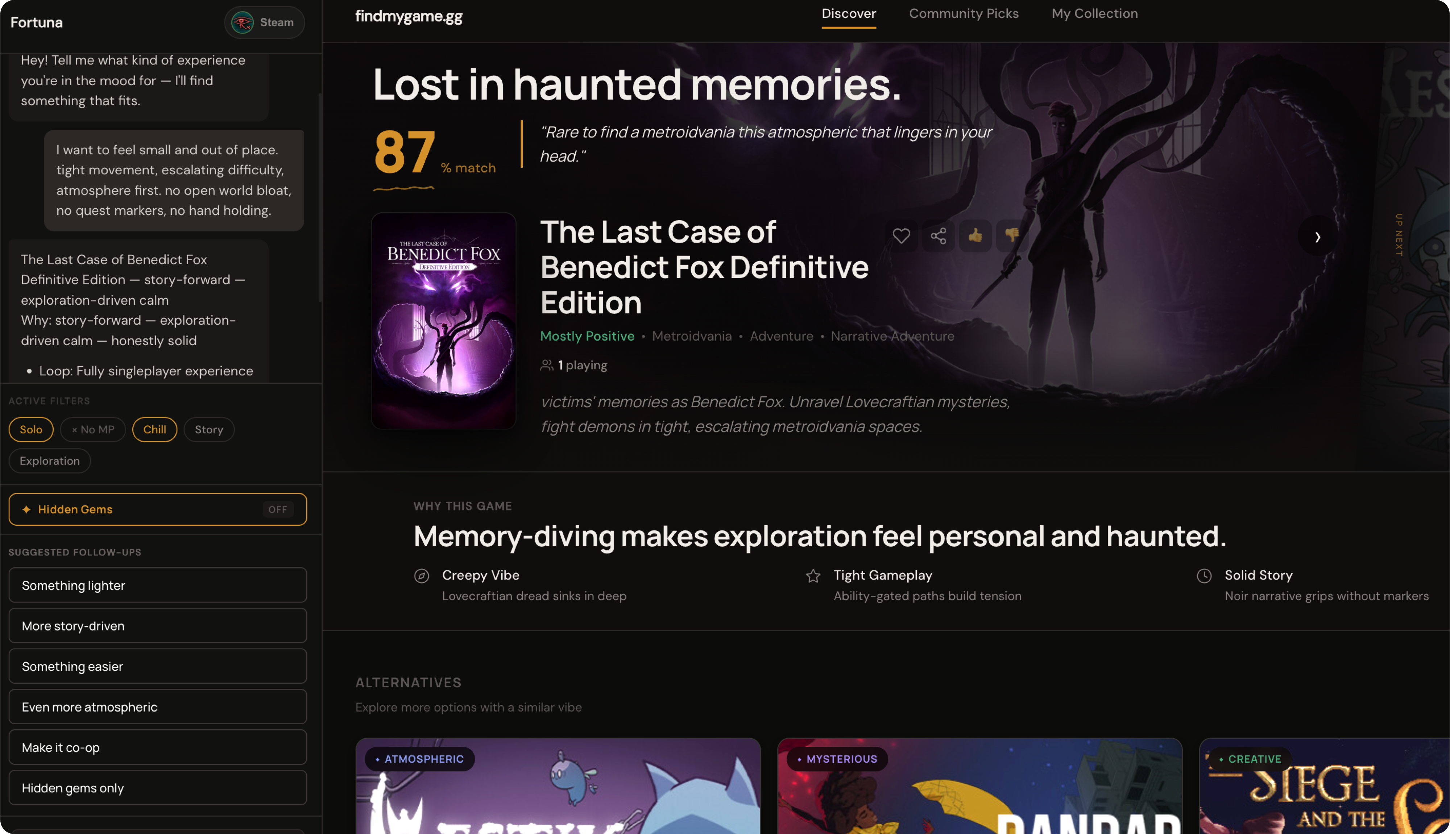This screenshot has width=1450, height=834.
Task: Switch to My Collection tab
Action: pos(1095,14)
